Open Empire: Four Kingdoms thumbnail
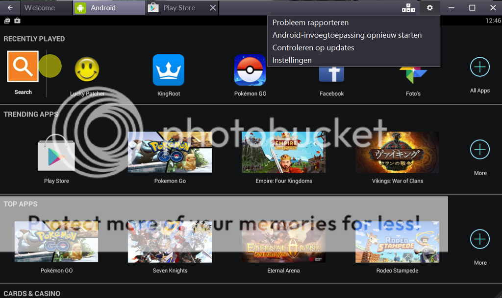 [x=283, y=152]
